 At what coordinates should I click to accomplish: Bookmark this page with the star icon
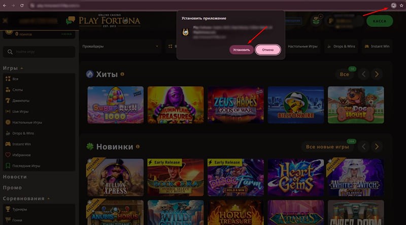coord(401,5)
